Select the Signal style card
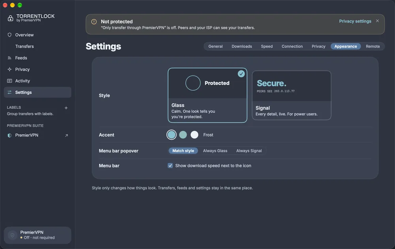 click(x=292, y=95)
